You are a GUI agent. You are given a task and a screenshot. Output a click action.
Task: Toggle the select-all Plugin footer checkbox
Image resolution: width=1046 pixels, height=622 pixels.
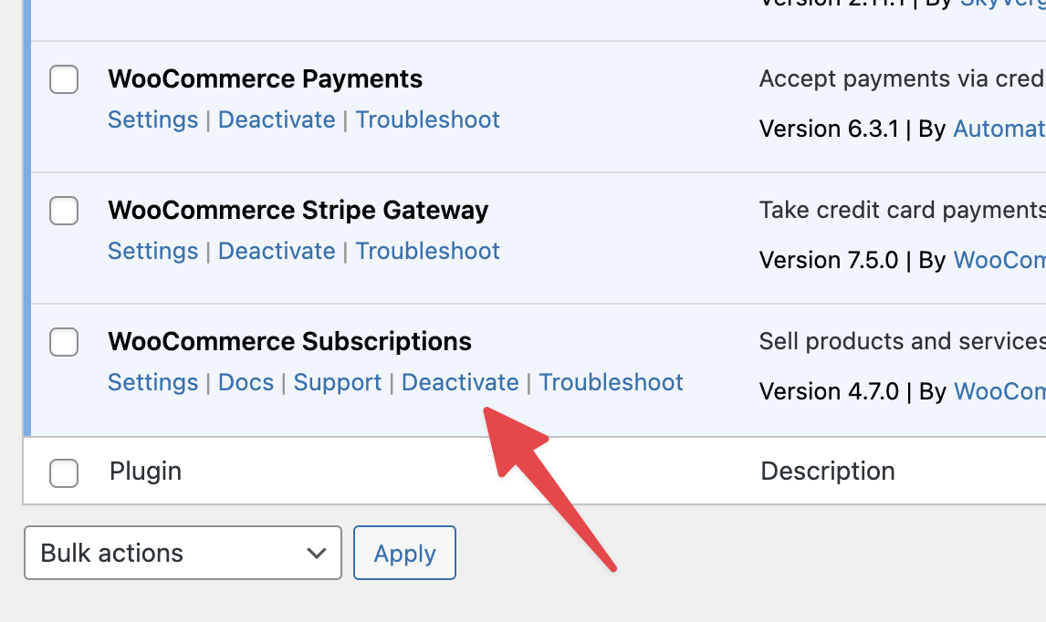pyautogui.click(x=64, y=473)
